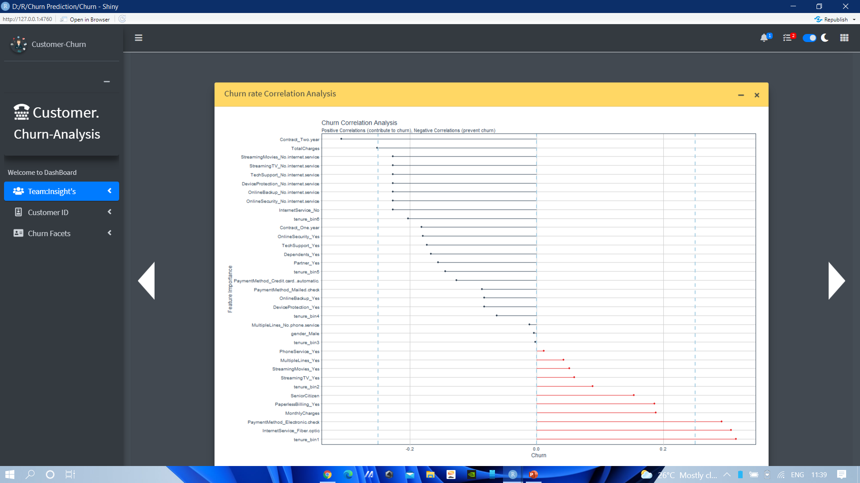The height and width of the screenshot is (483, 860).
Task: Select Churn Facets in the sidebar
Action: 49,233
